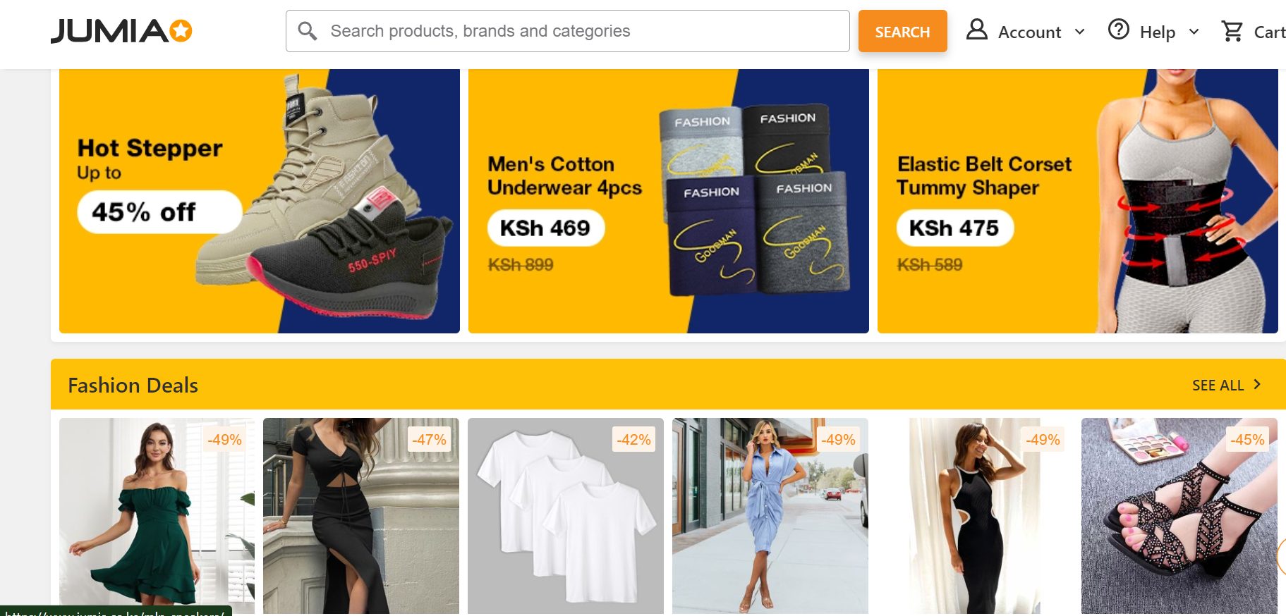The height and width of the screenshot is (616, 1286).
Task: Click the orange SEARCH button
Action: pyautogui.click(x=902, y=31)
